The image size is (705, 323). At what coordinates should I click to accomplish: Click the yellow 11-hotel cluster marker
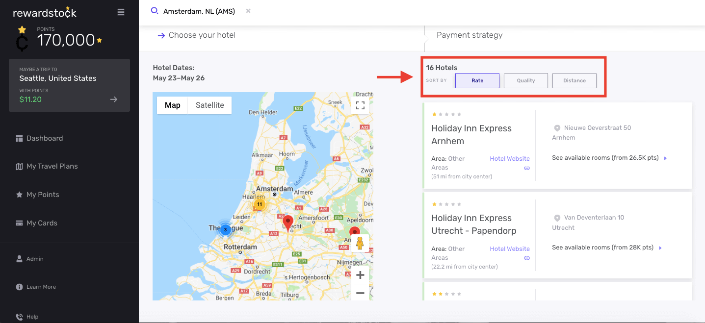260,204
